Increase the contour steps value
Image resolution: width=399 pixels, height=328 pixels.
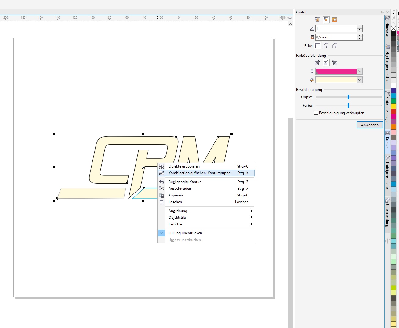pyautogui.click(x=360, y=27)
